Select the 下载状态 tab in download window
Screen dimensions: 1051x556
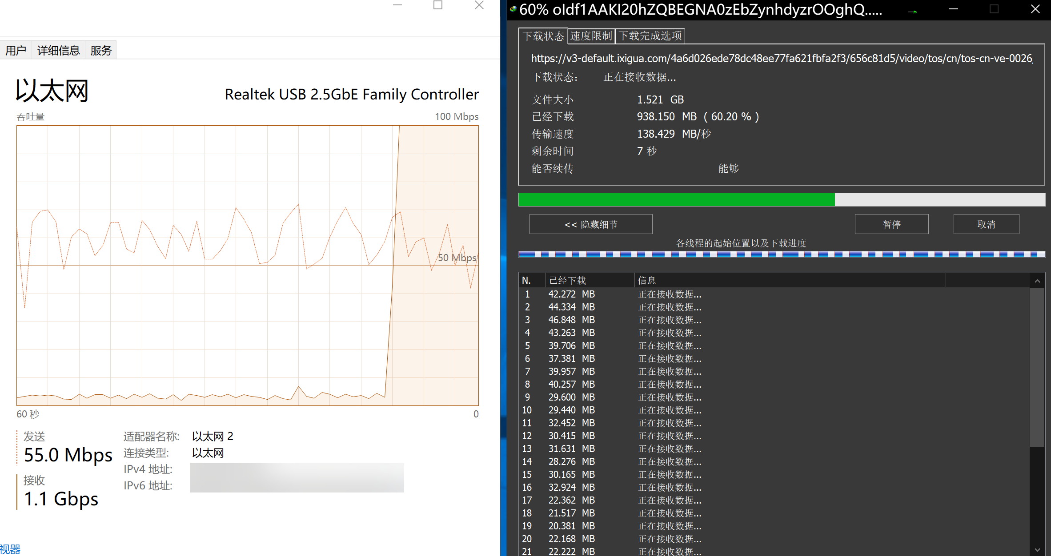[543, 36]
